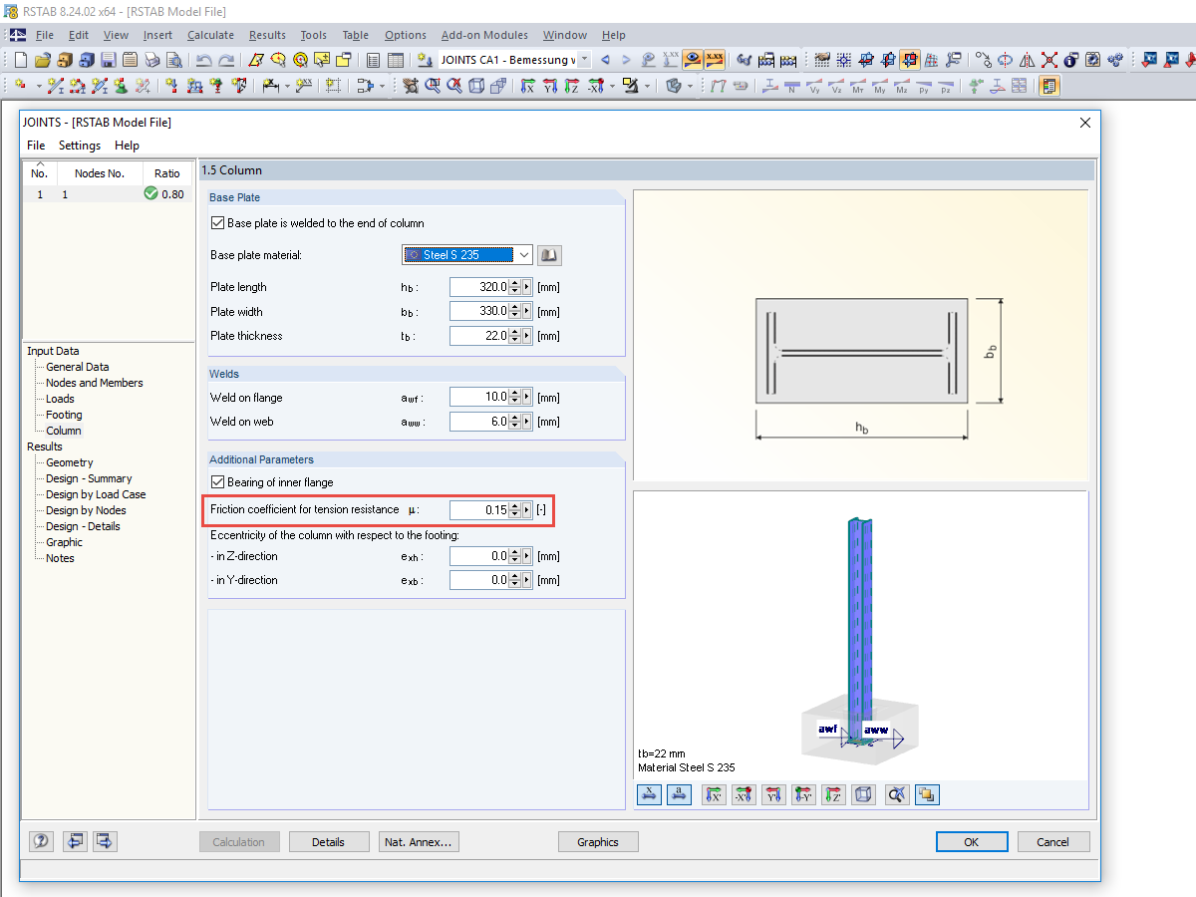Show view in X' direction
1196x897 pixels.
[714, 794]
